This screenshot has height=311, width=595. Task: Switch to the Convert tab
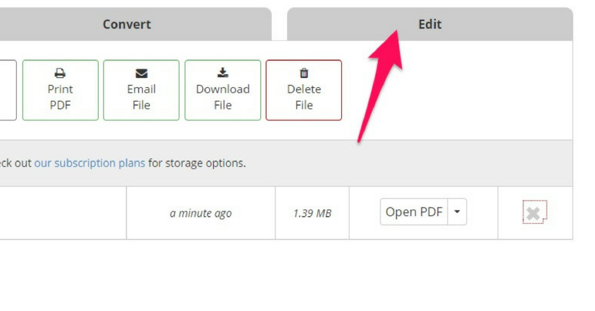click(127, 24)
